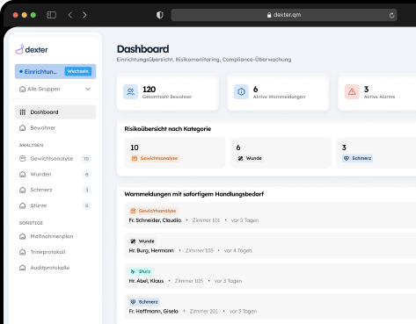Click the address bar showing dexter.qm
Viewport: 416px width, 324px height.
[284, 15]
